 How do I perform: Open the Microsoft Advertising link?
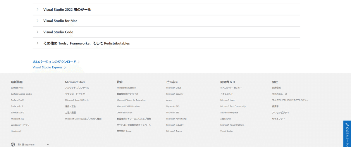176,119
